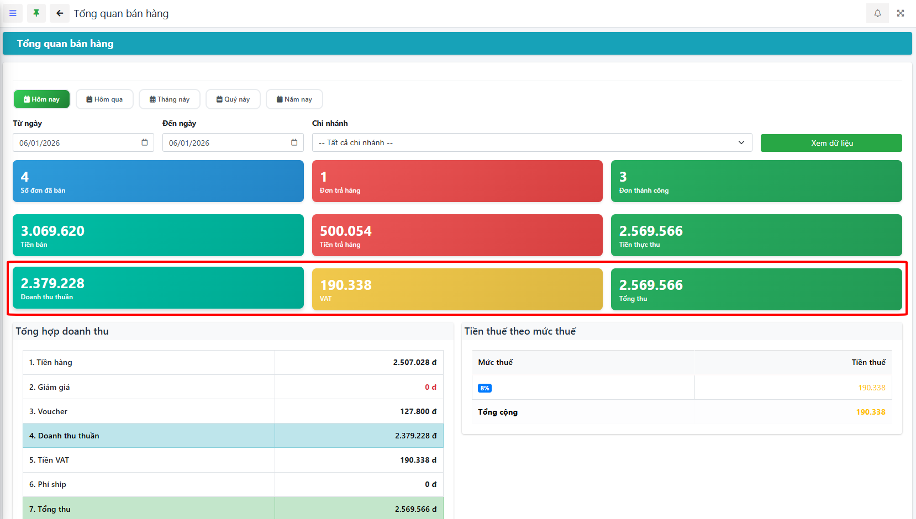The width and height of the screenshot is (916, 519).
Task: Expand the Chi nhánh branch dropdown
Action: pos(531,142)
